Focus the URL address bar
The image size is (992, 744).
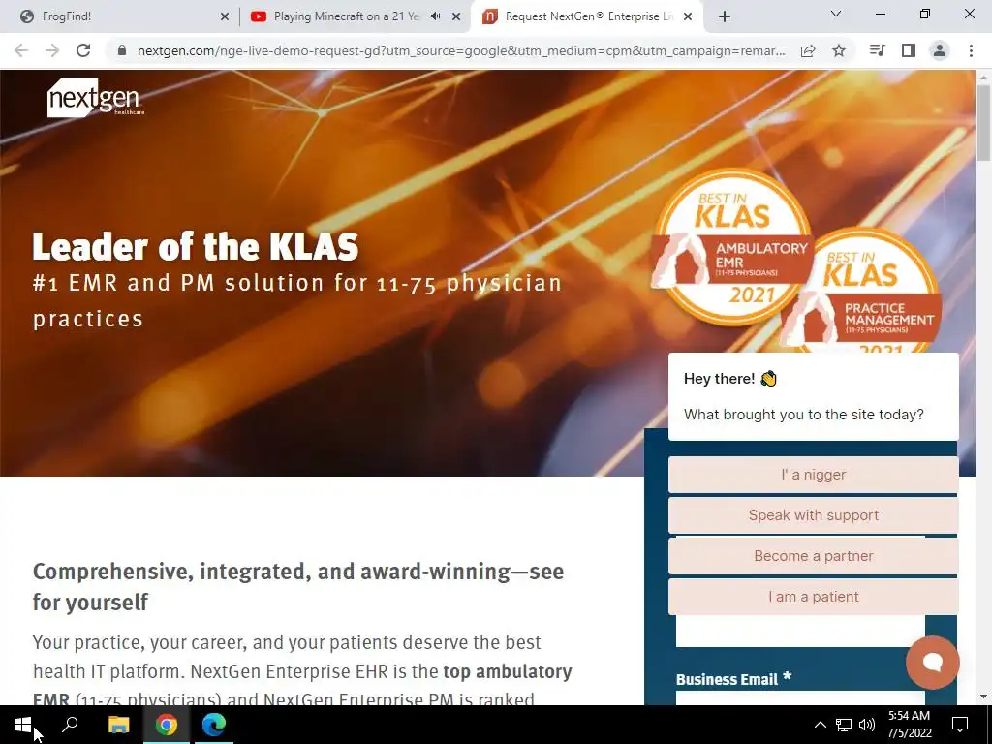(x=461, y=50)
